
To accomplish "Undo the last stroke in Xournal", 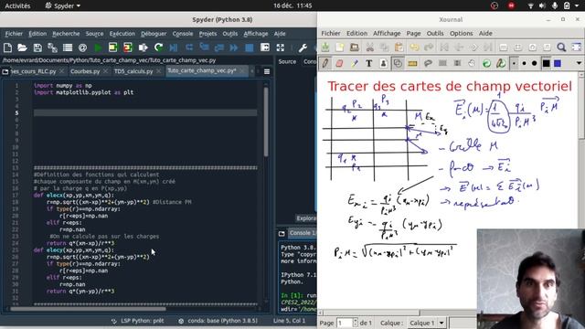I will tap(414, 47).
